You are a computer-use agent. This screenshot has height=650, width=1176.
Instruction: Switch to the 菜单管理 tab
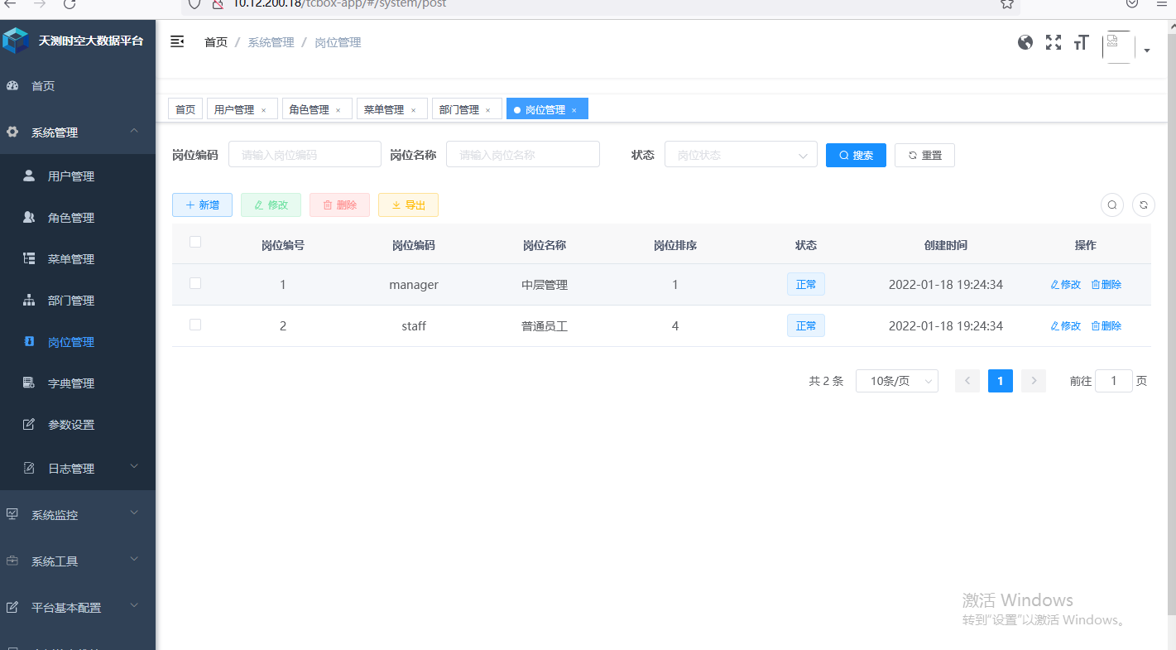[385, 108]
